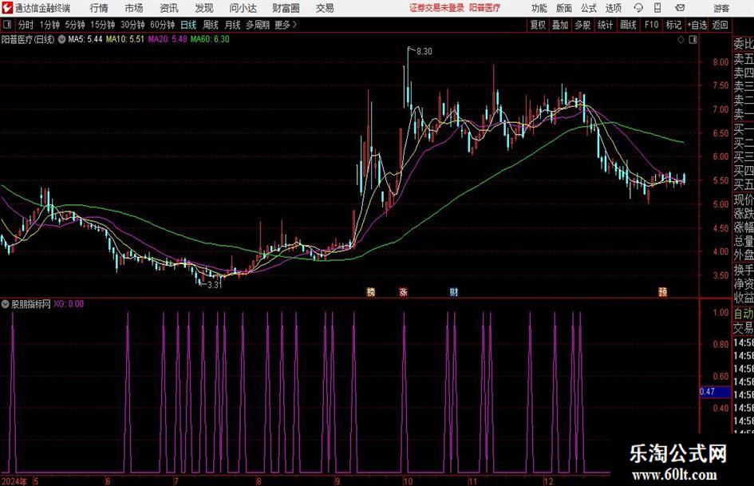The width and height of the screenshot is (754, 486).
Task: Click the 叠加 overlay button
Action: click(x=560, y=25)
